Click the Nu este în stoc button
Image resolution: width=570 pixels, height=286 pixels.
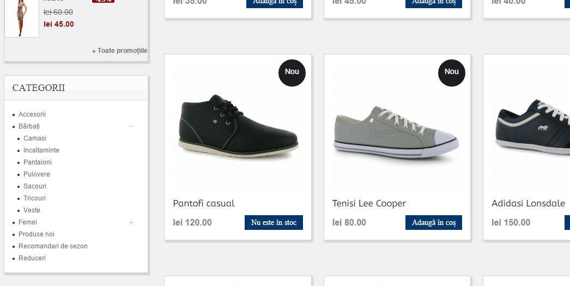point(274,222)
